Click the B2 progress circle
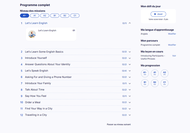 point(155,83)
